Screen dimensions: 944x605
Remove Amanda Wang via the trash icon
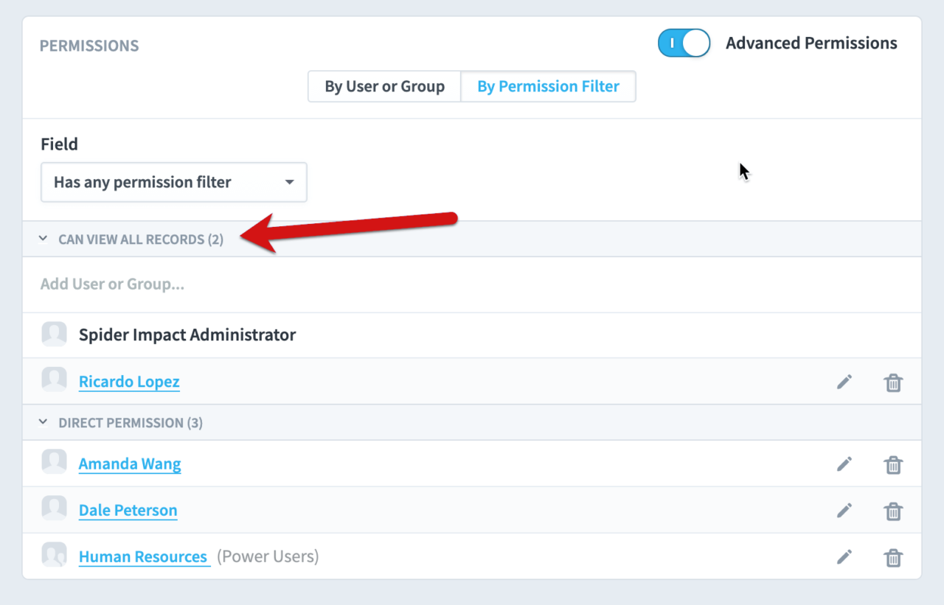pos(893,464)
